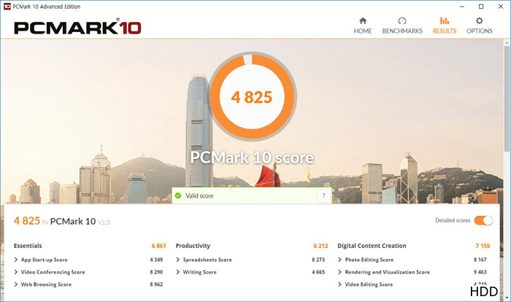Click the PCMARK10 logo
Screen dimensions: 511x302
tap(77, 28)
